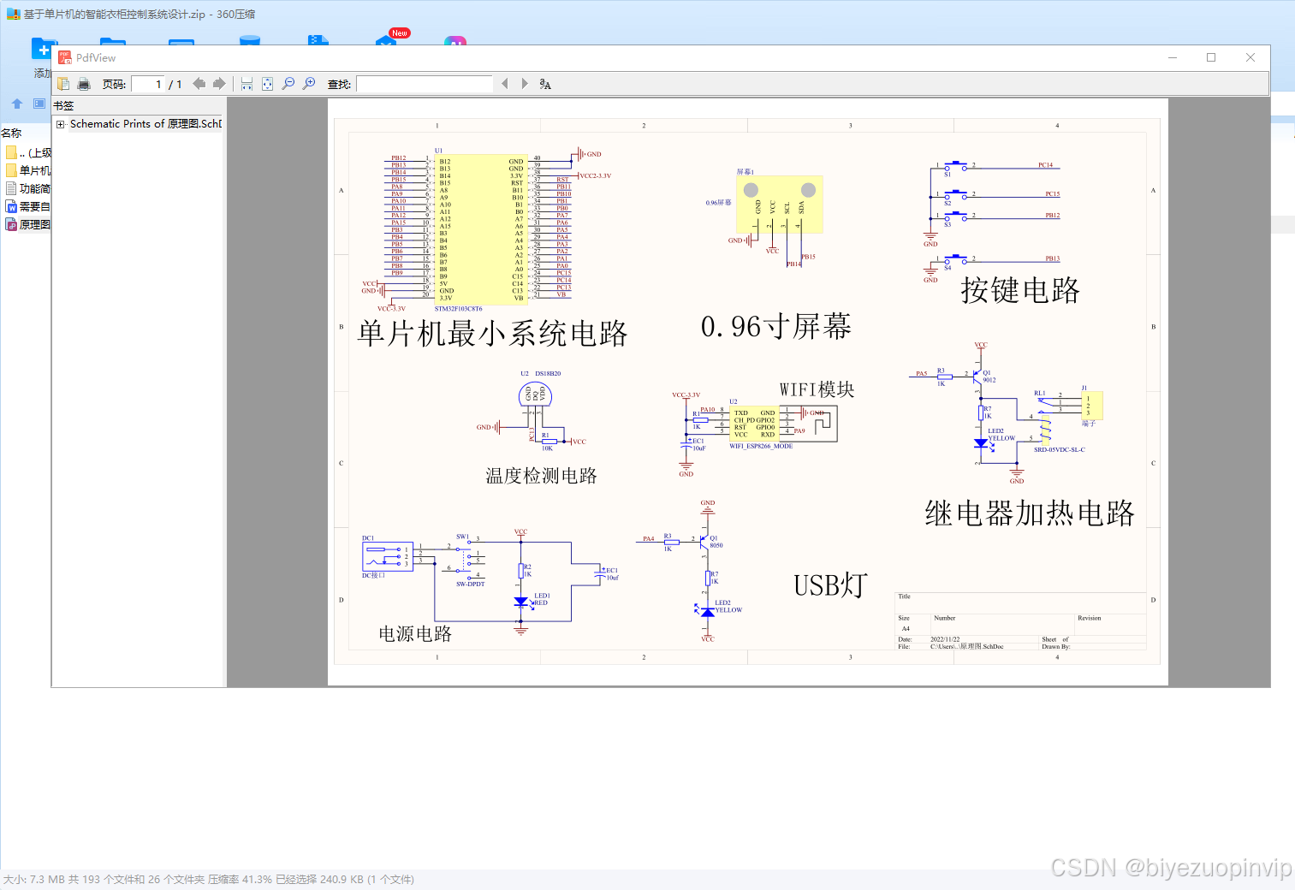
Task: Open the PDF file icon beside 原理图 entry
Action: (x=13, y=224)
